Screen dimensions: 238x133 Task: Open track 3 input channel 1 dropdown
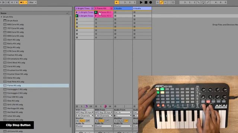click(x=123, y=116)
